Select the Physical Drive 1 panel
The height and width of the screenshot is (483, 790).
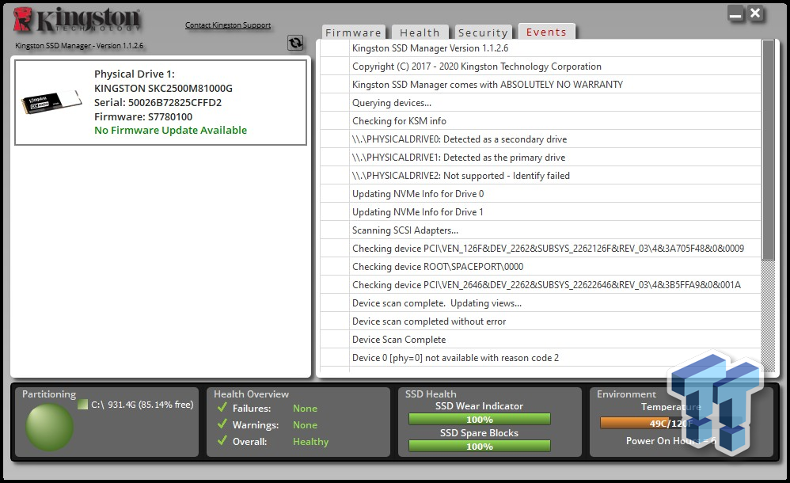161,102
